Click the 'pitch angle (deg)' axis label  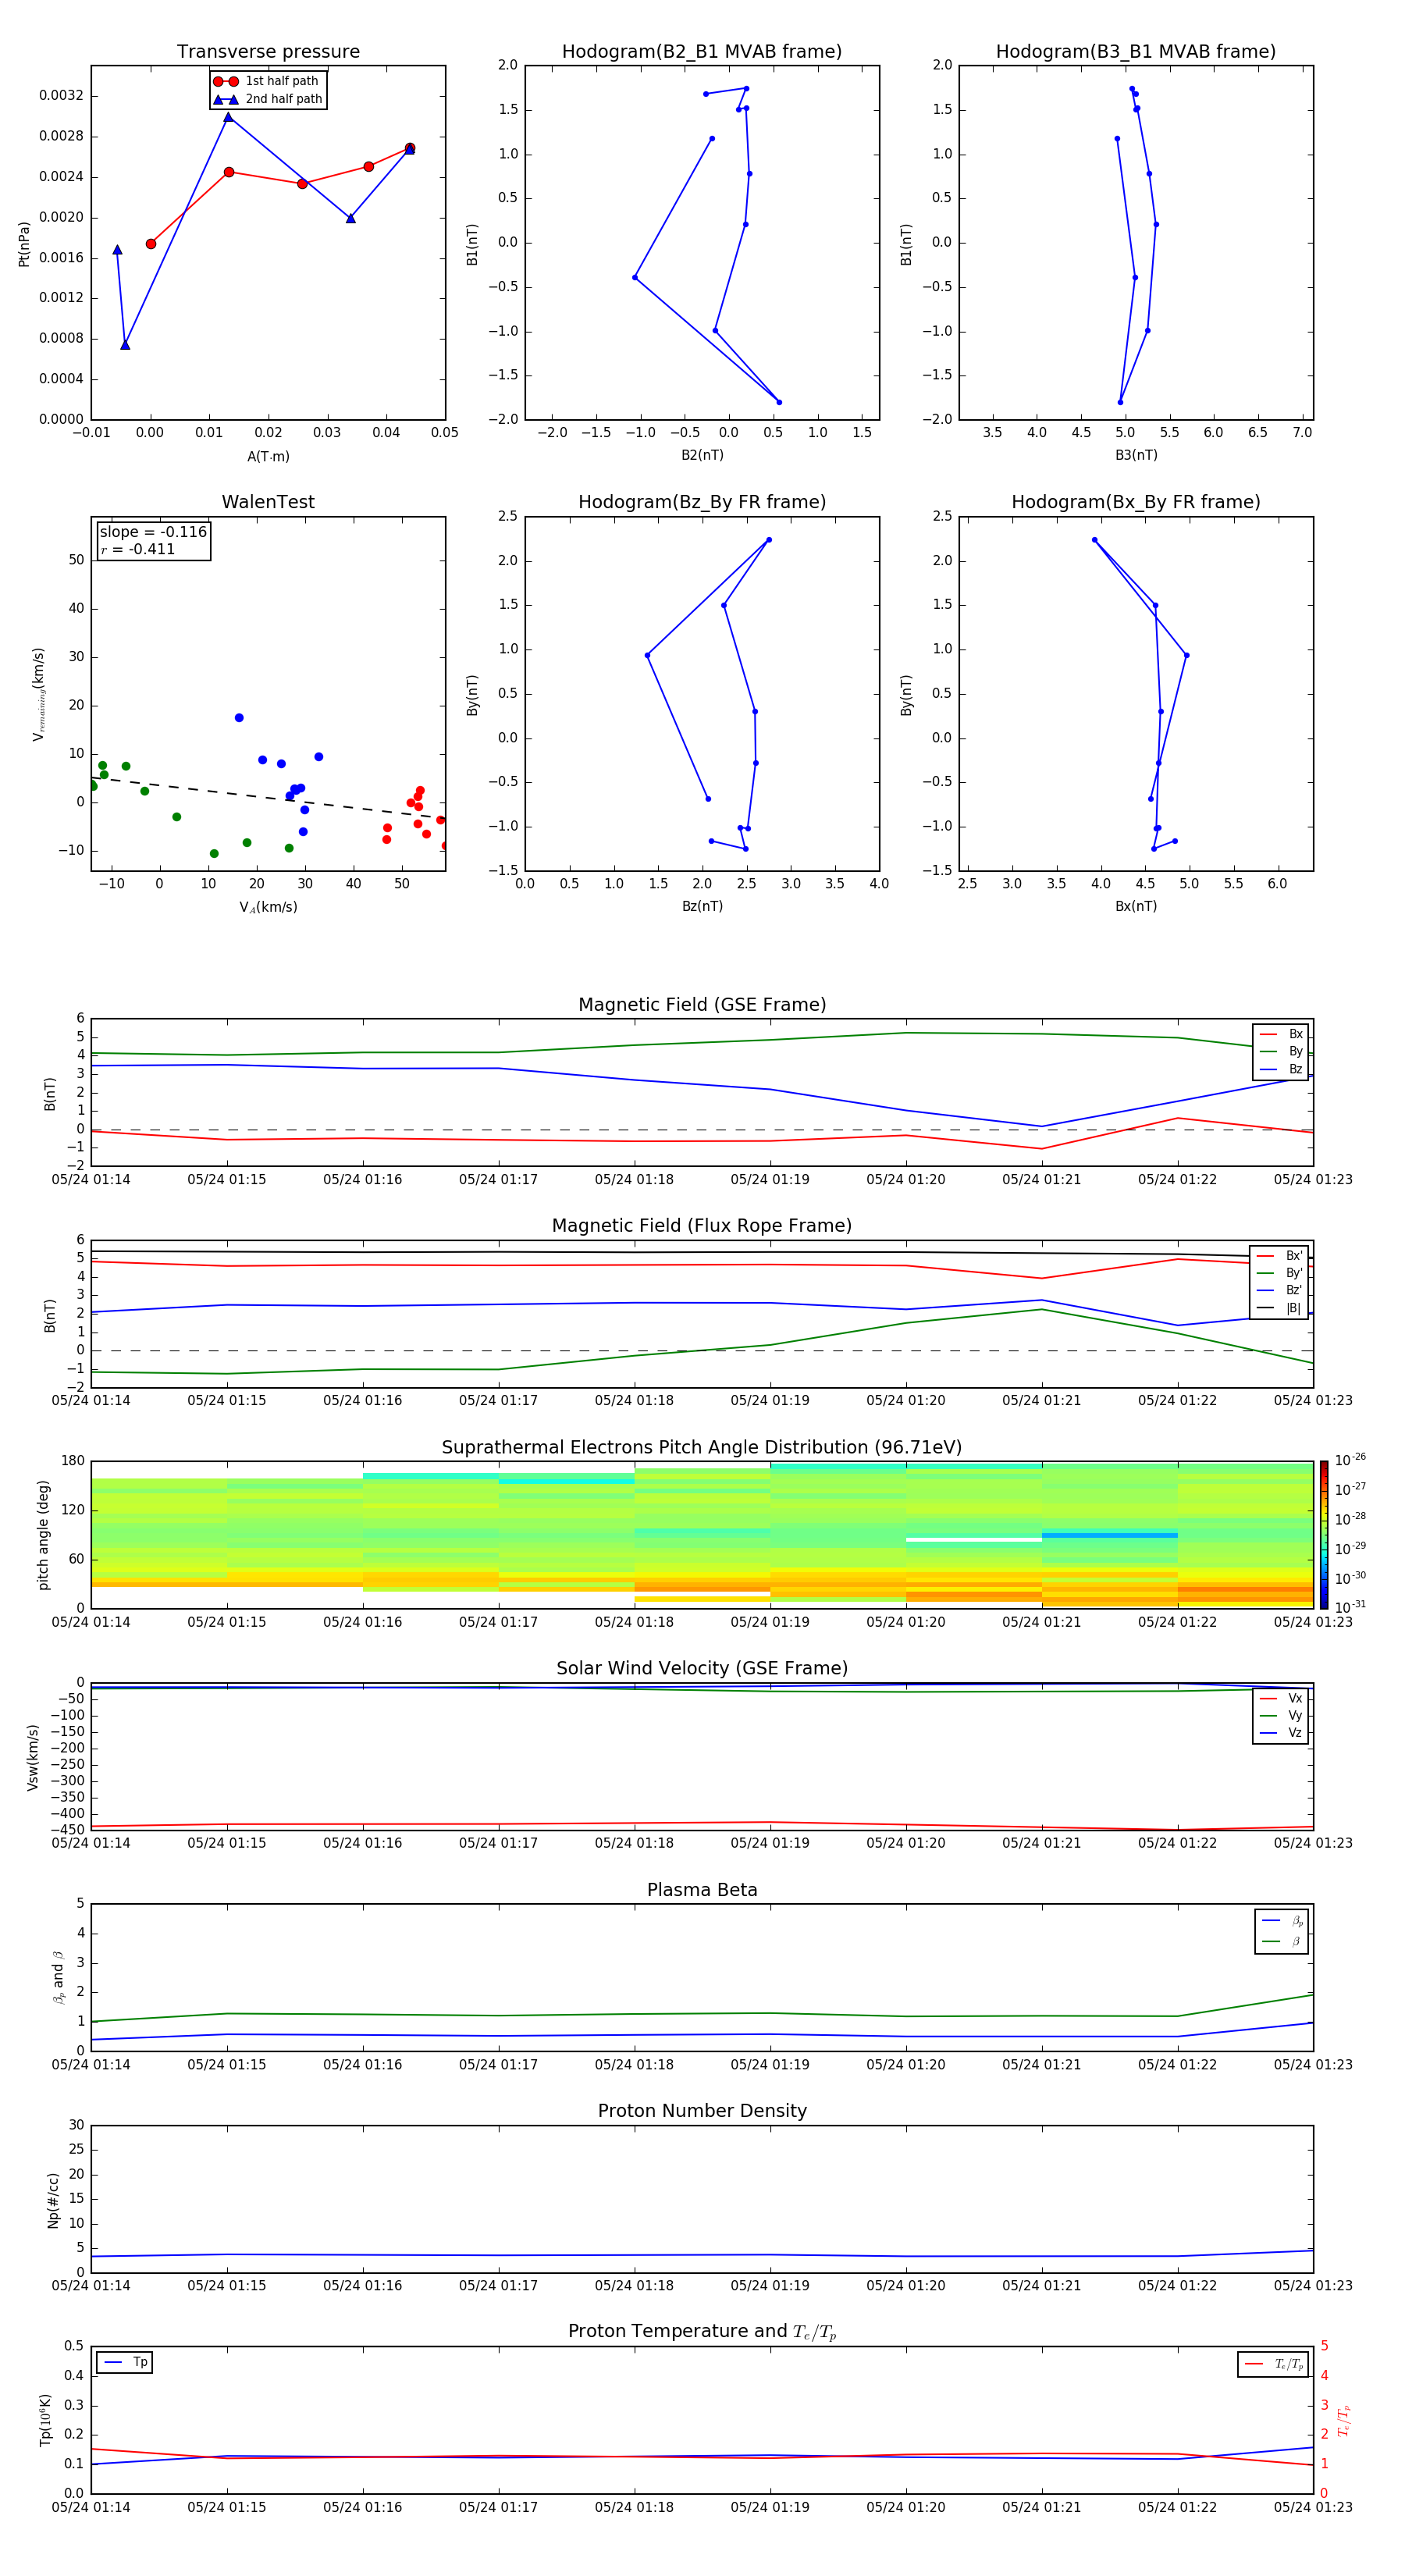43,1535
